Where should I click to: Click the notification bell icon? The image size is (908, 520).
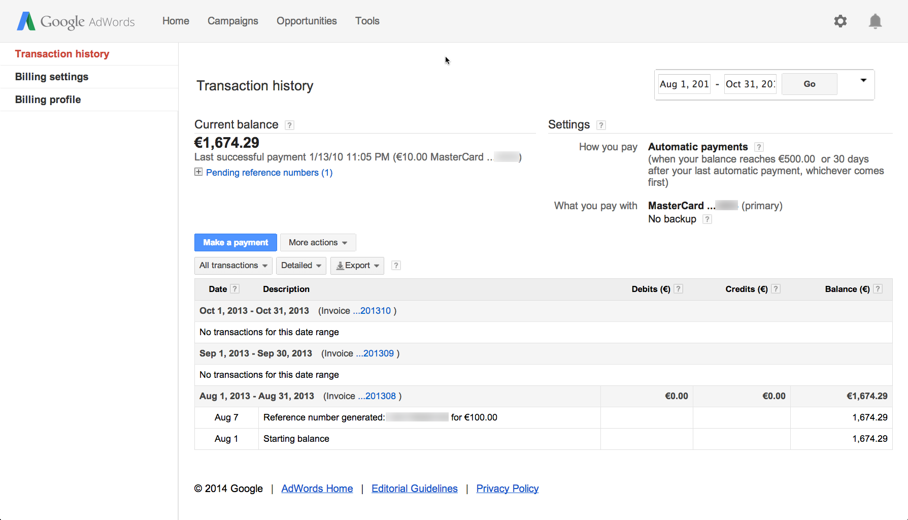click(875, 21)
